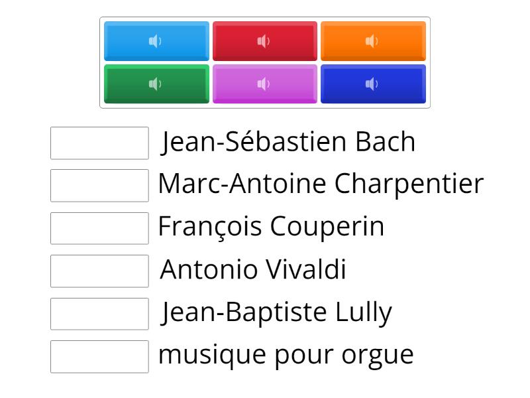Viewport: 530px width, 398px height.
Task: Click the speaker icon in the green tile
Action: click(155, 84)
